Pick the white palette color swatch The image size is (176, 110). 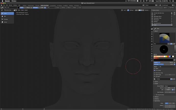click(165, 56)
